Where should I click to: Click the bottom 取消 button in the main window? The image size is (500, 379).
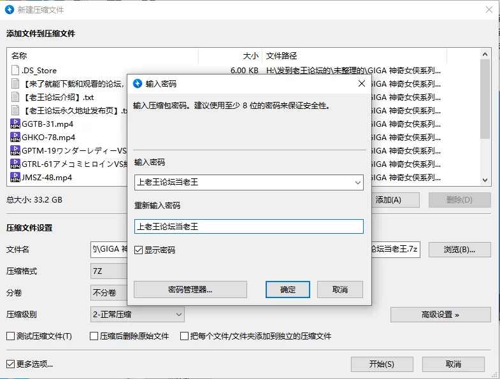tap(453, 364)
